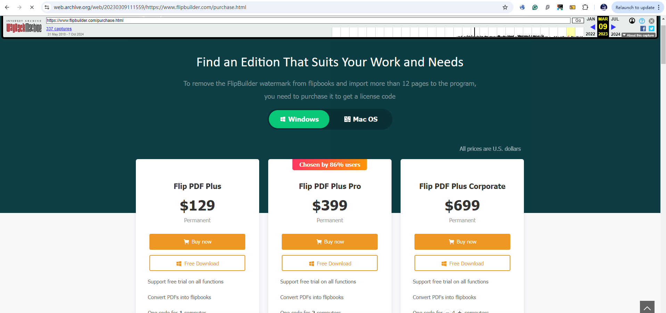
Task: Open the Chrome profile avatar
Action: click(604, 7)
